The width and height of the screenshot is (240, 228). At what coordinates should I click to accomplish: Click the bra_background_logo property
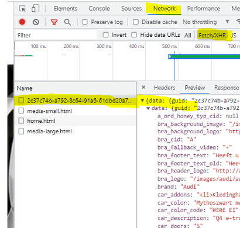(198, 132)
